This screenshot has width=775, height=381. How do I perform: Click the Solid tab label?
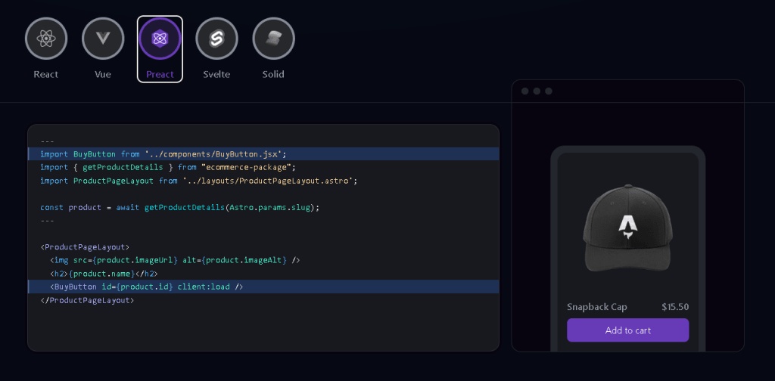pos(273,75)
